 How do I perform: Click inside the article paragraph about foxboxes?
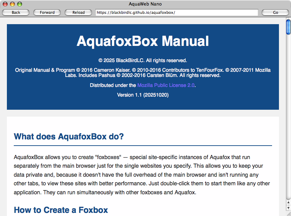click(142, 175)
